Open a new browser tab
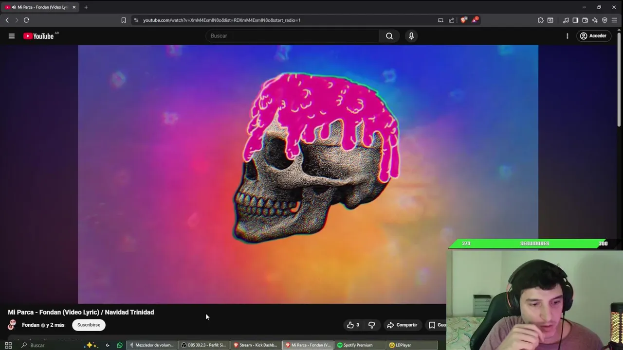 coord(86,7)
